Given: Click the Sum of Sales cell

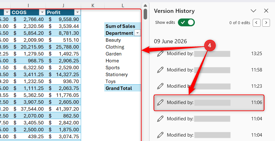Looking at the screenshot, I should pyautogui.click(x=123, y=26).
